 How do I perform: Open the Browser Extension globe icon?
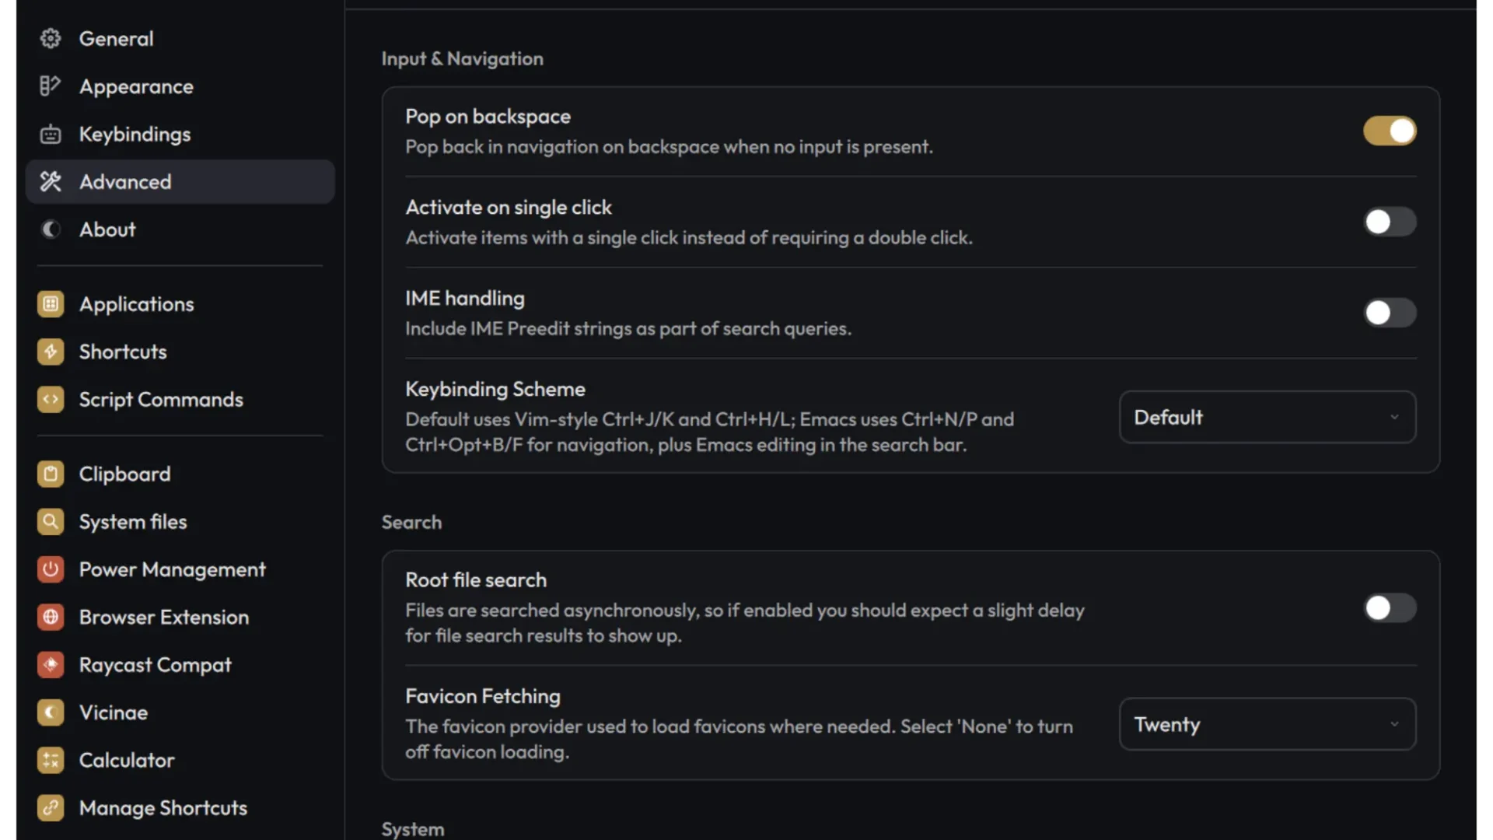pos(51,617)
